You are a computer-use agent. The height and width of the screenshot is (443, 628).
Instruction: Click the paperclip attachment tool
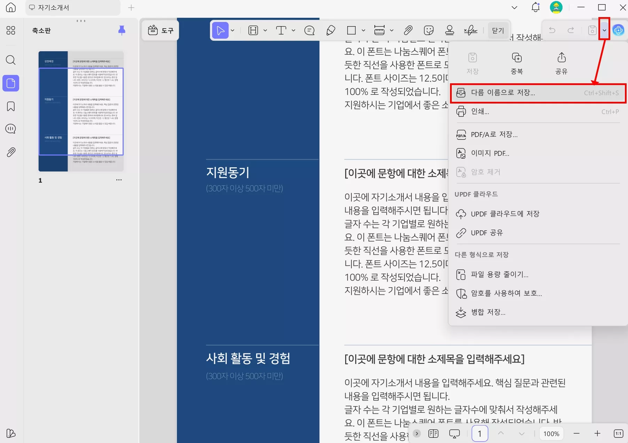[x=408, y=30]
